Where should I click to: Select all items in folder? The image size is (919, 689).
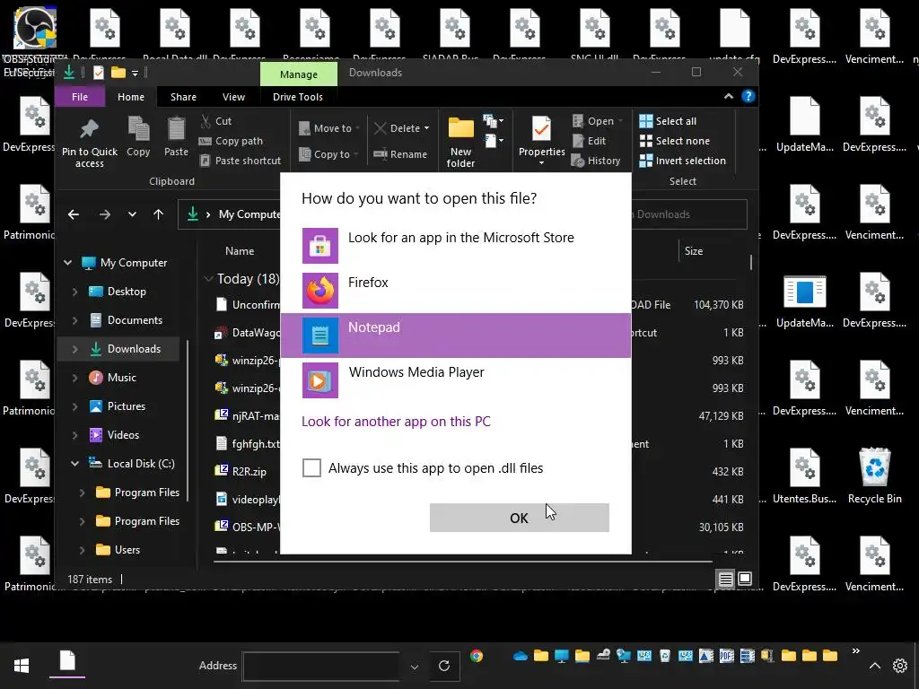(x=668, y=121)
